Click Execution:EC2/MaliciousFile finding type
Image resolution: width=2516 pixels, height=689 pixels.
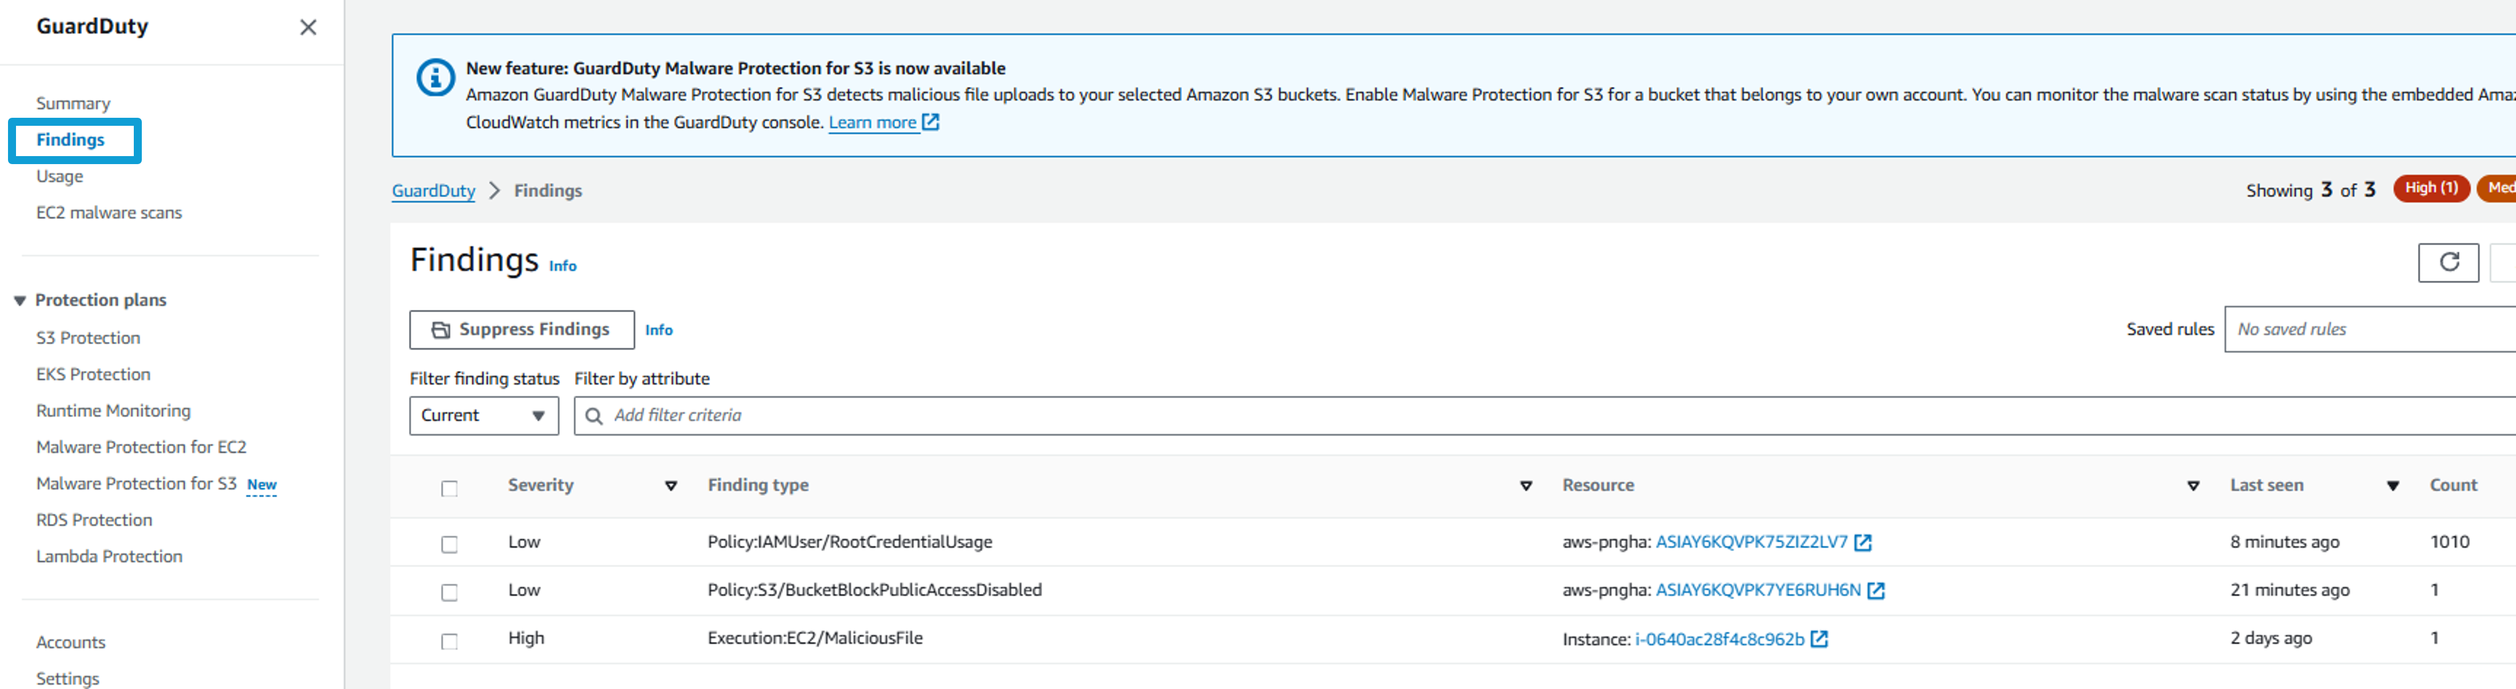coord(815,638)
